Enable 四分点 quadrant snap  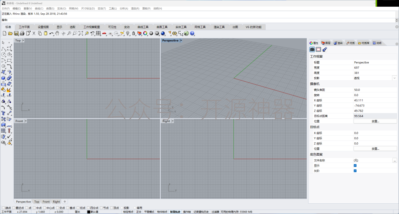(88, 208)
